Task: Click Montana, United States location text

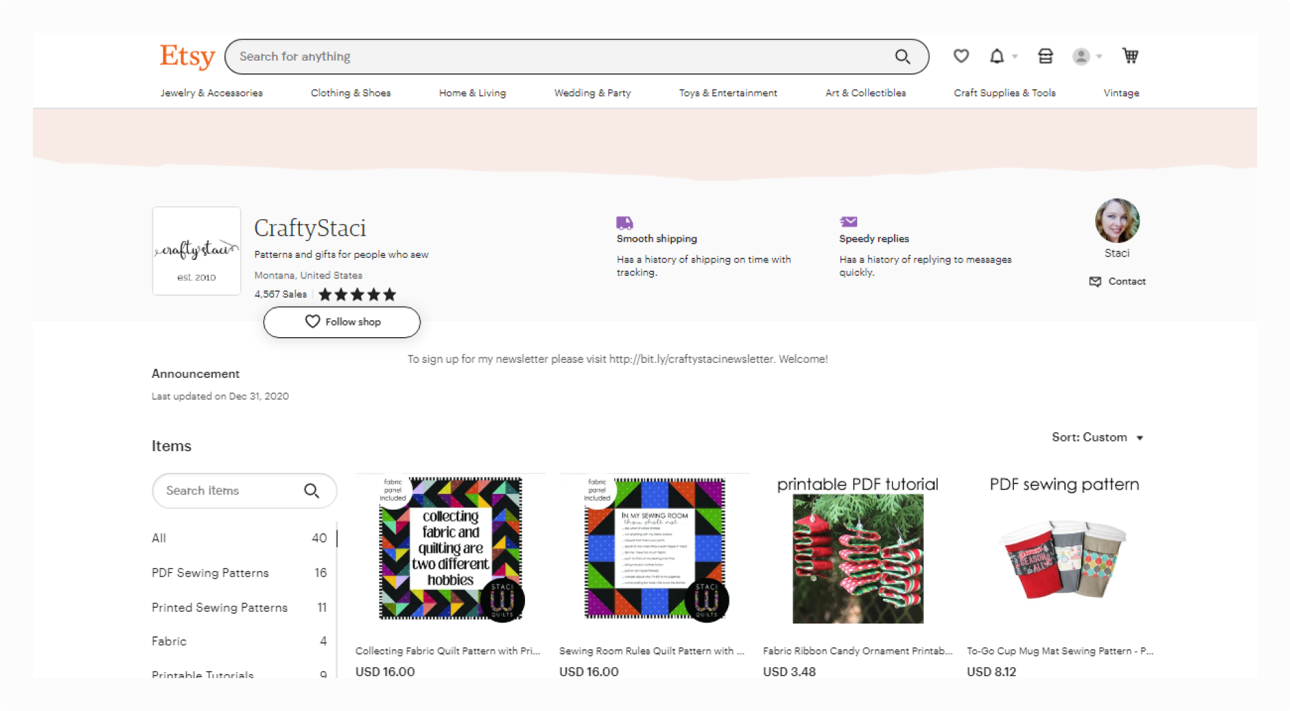Action: tap(308, 275)
